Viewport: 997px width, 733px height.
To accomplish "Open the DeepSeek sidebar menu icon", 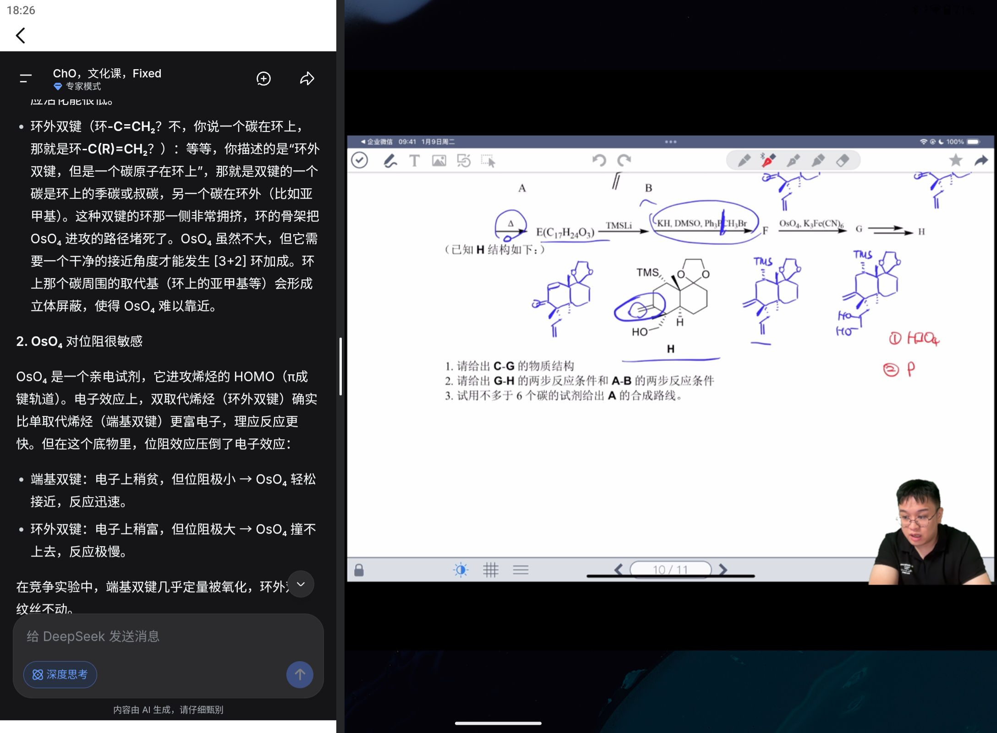I will (26, 79).
